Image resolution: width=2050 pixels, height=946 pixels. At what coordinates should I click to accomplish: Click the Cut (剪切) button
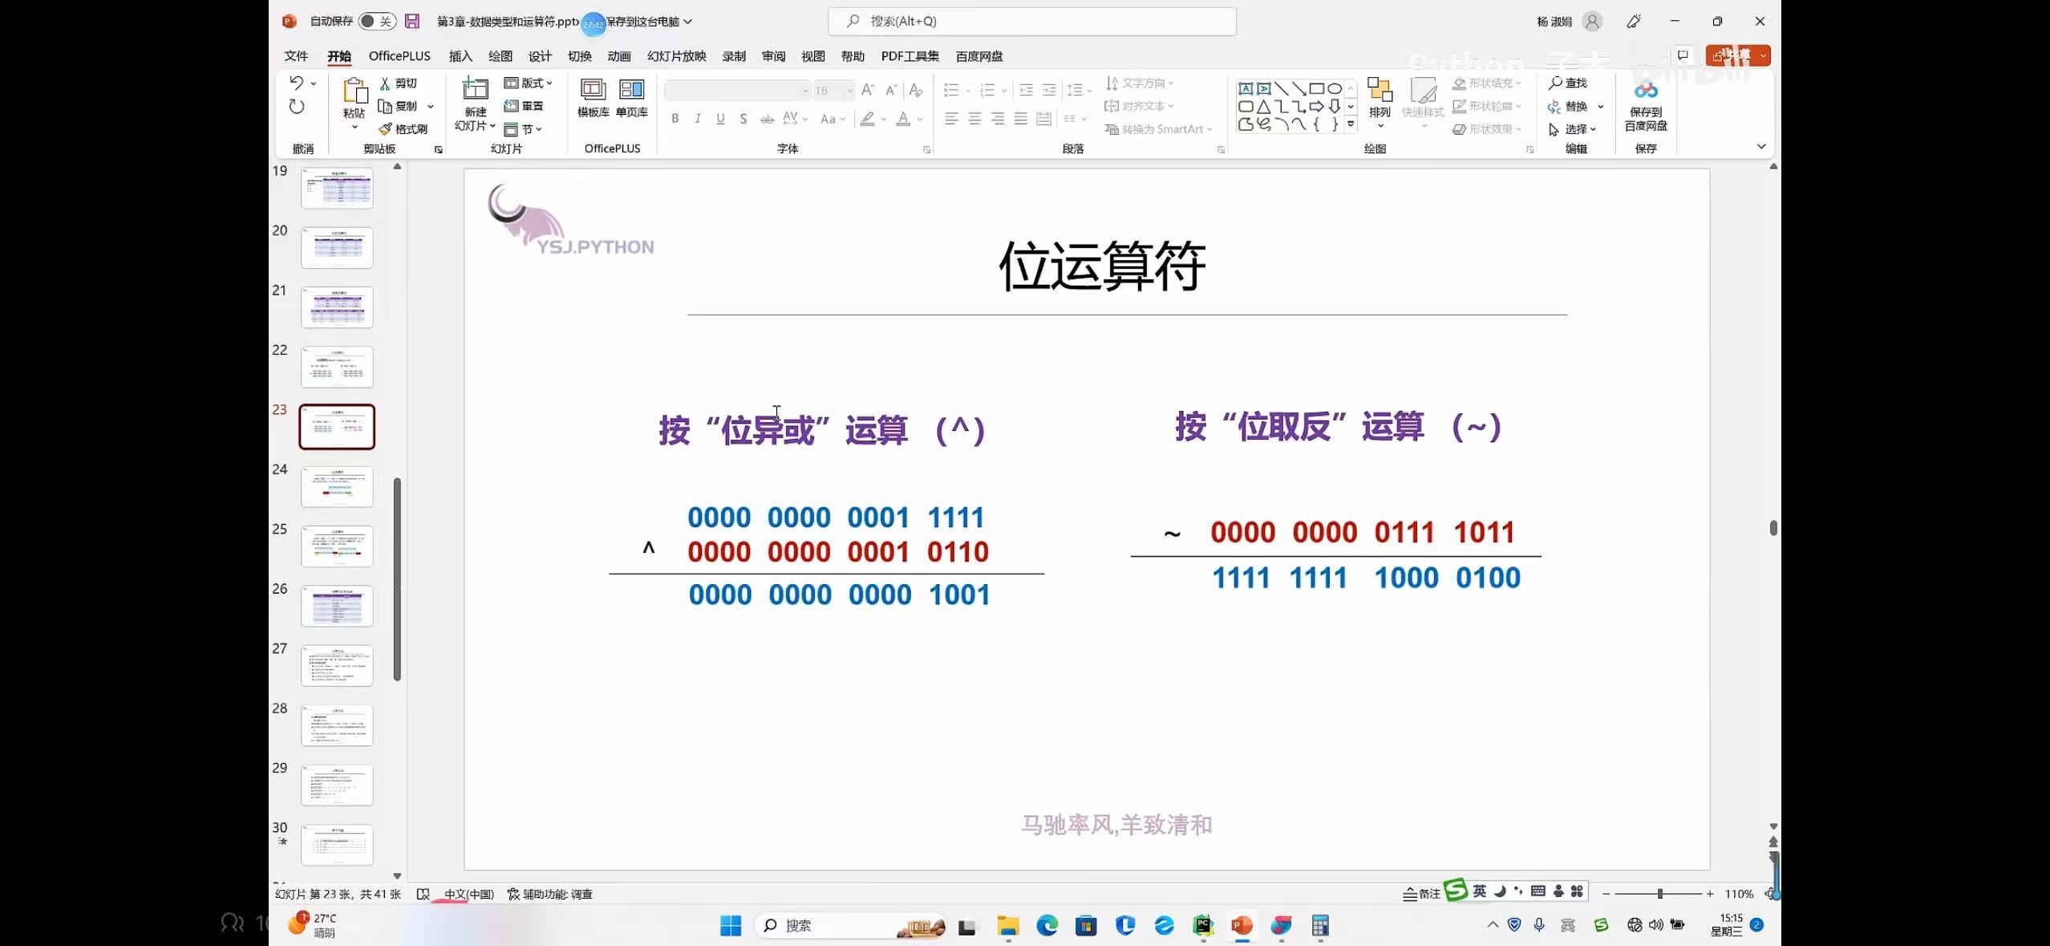[399, 83]
